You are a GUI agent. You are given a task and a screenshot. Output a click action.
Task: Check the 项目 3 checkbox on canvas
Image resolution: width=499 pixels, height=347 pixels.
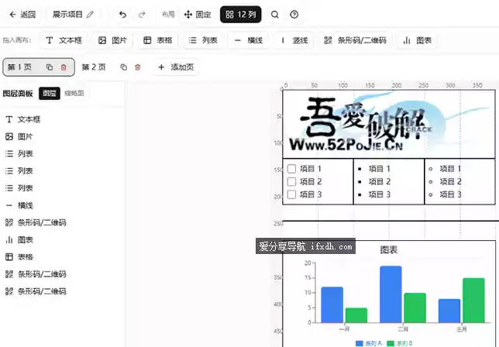click(291, 194)
